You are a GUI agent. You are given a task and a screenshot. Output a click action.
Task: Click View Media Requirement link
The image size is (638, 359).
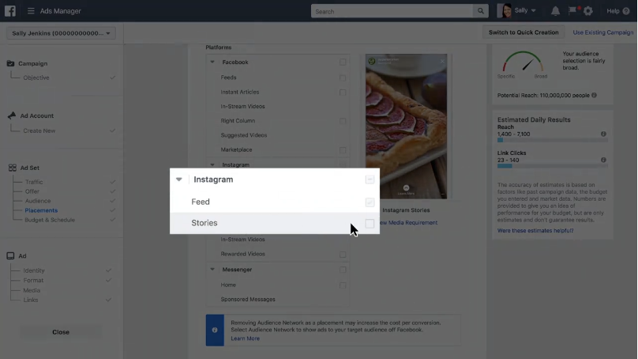pyautogui.click(x=407, y=222)
